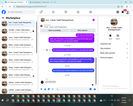Open the account profile avatar menu

128,12
